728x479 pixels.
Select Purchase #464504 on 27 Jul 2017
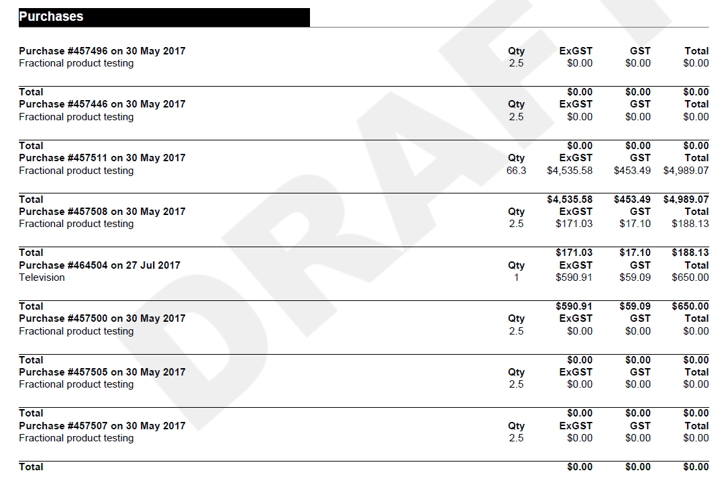(99, 265)
